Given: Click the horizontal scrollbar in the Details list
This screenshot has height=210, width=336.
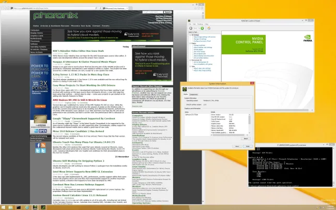Looking at the screenshot, I should click(x=228, y=135).
